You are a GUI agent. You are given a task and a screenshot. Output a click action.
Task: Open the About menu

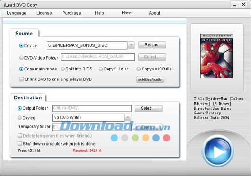click(x=154, y=13)
